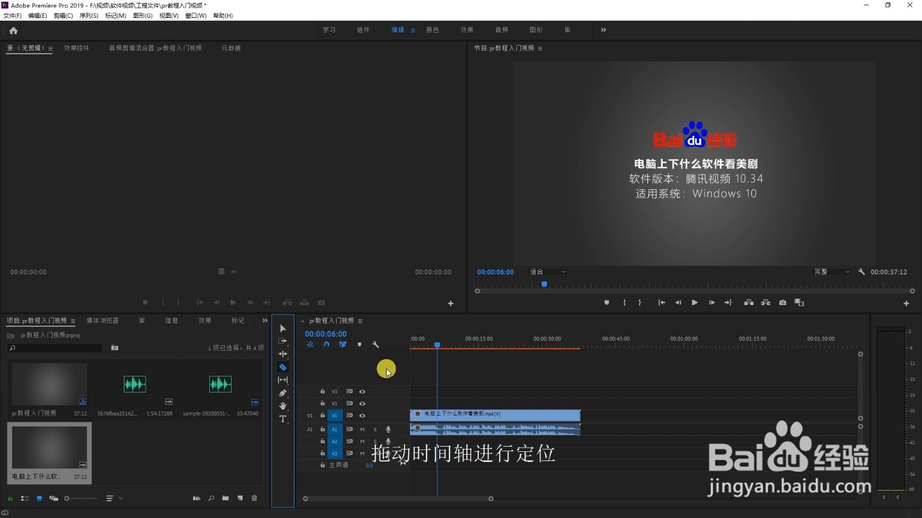The image size is (922, 518).
Task: Toggle Linked Selection in timeline
Action: pyautogui.click(x=343, y=345)
